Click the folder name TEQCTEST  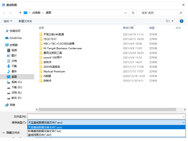(50, 39)
